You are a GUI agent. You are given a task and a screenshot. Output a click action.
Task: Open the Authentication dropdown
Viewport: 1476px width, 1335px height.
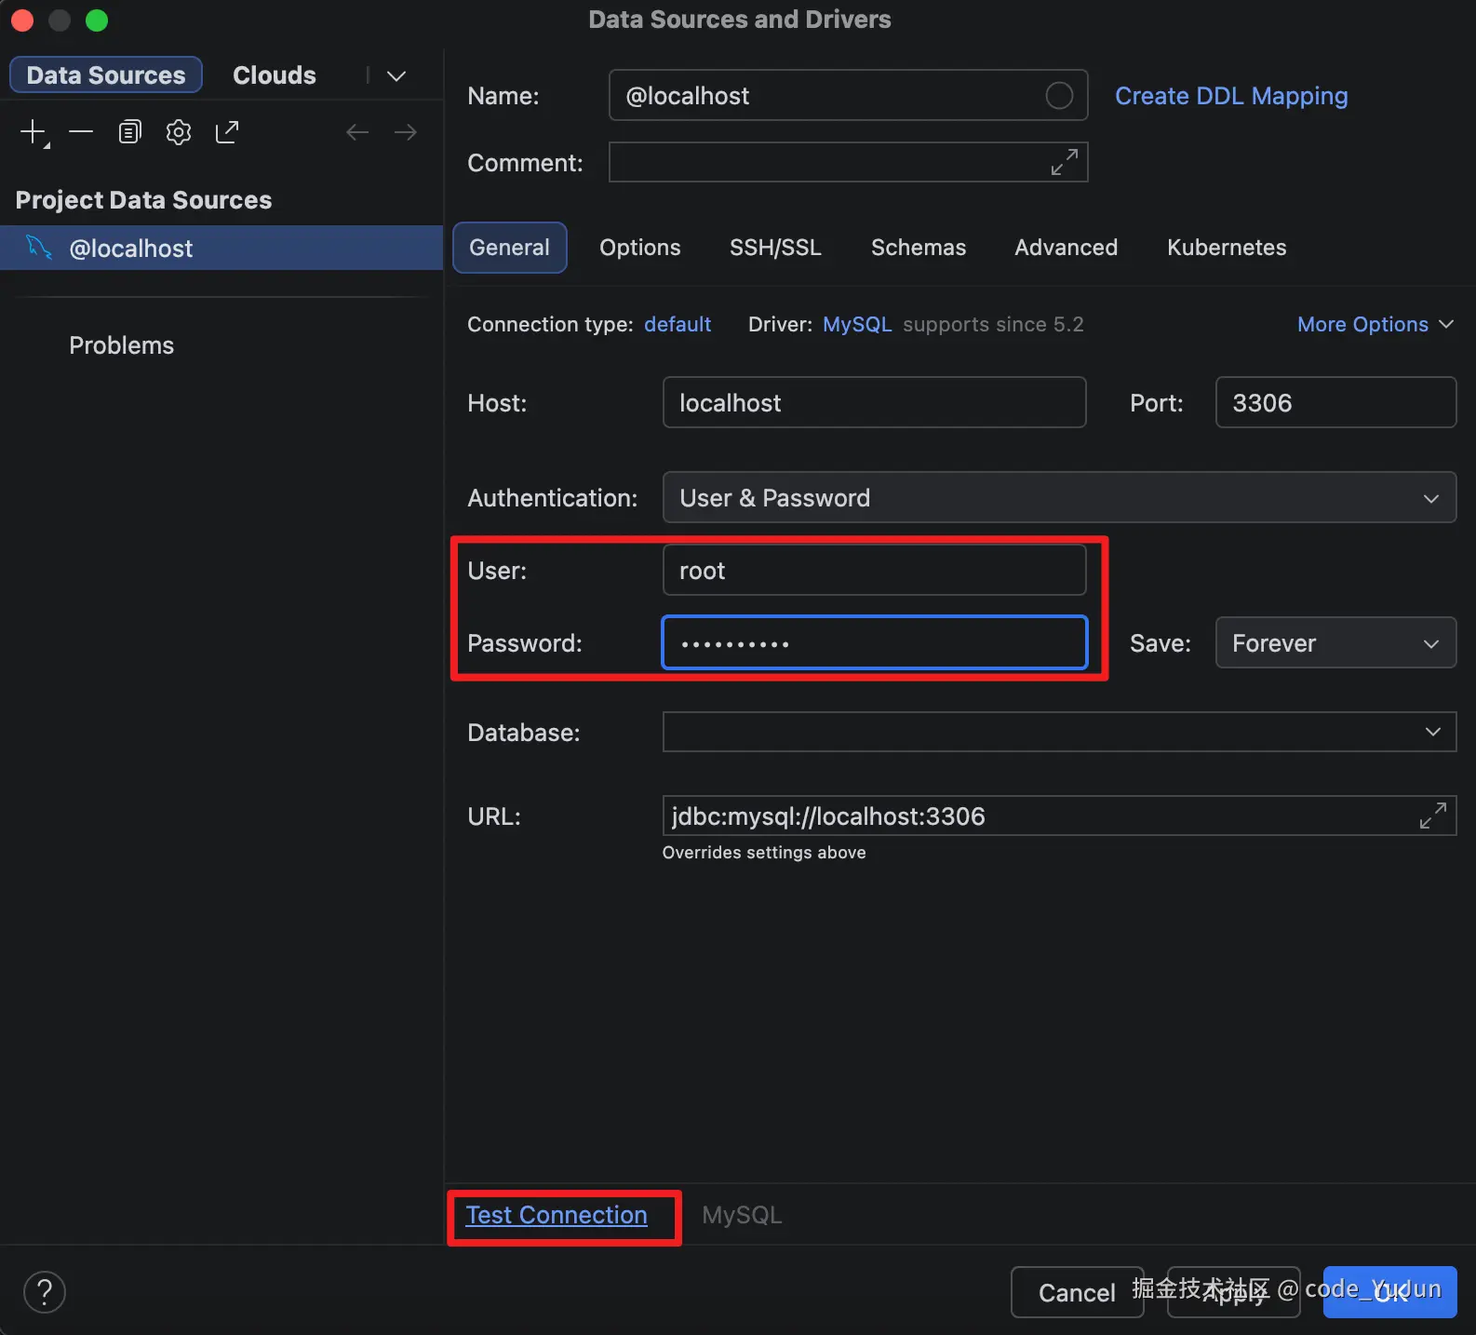pyautogui.click(x=1058, y=497)
